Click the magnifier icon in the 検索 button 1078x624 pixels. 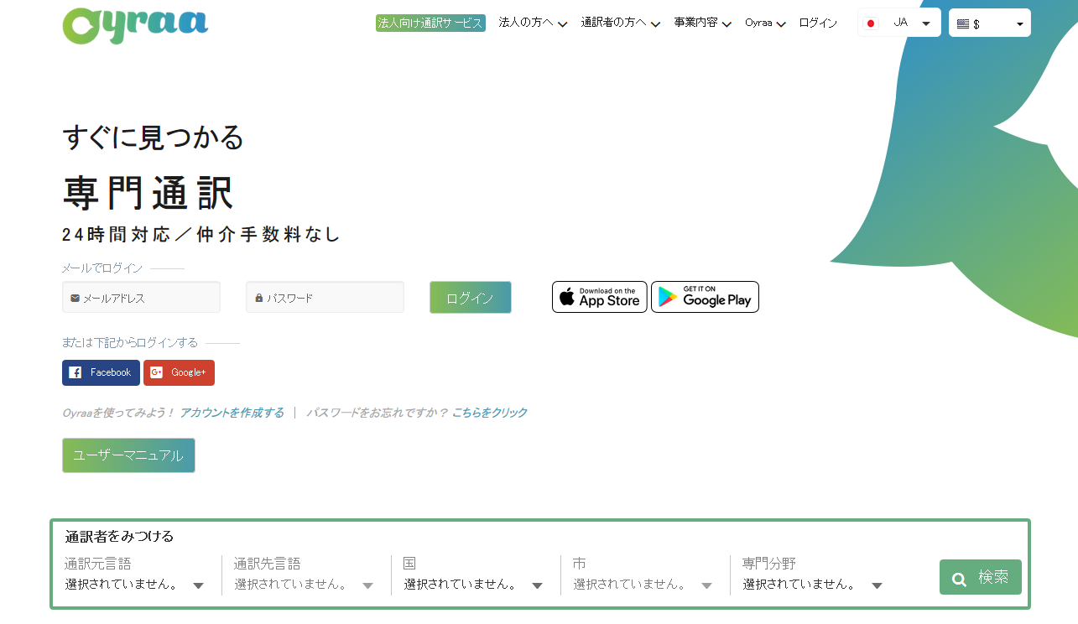click(x=959, y=578)
